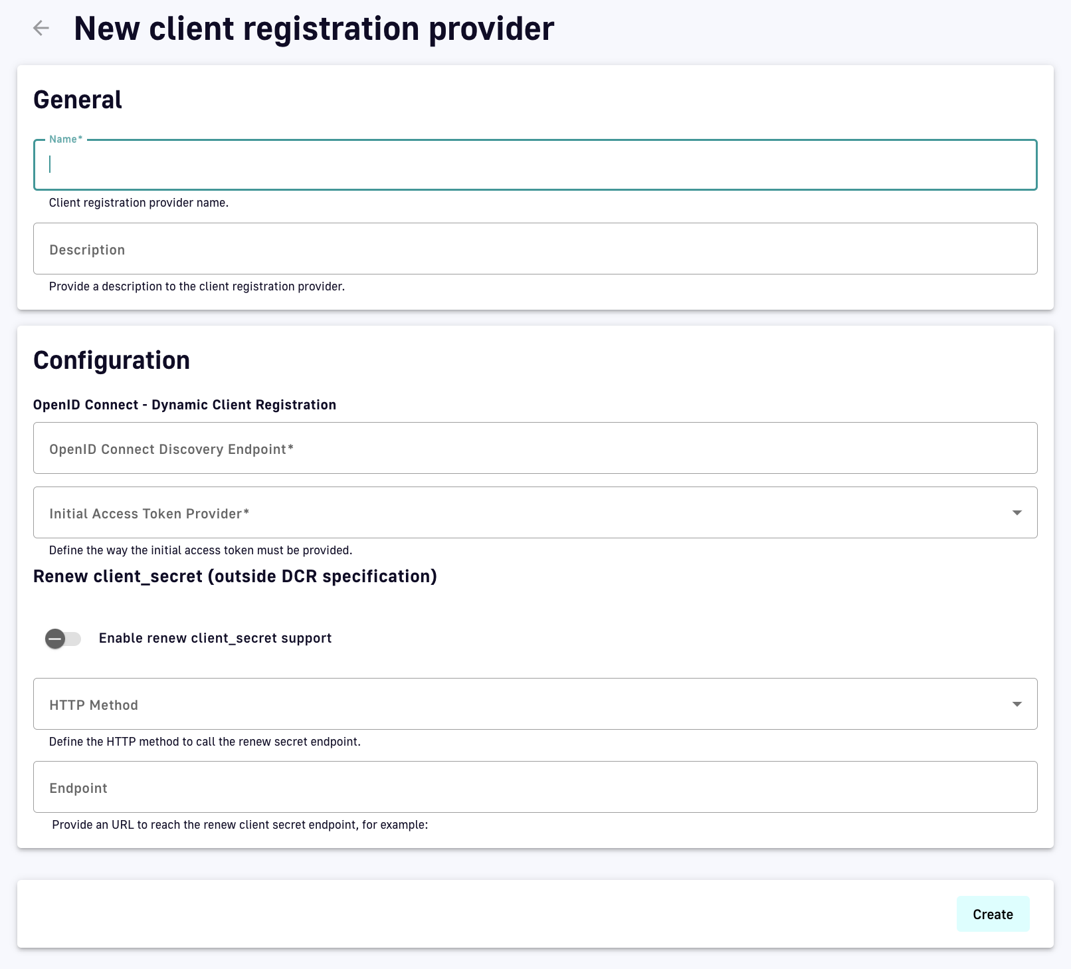The height and width of the screenshot is (969, 1071).
Task: Toggle the renew client_secret support switch
Action: coord(63,639)
